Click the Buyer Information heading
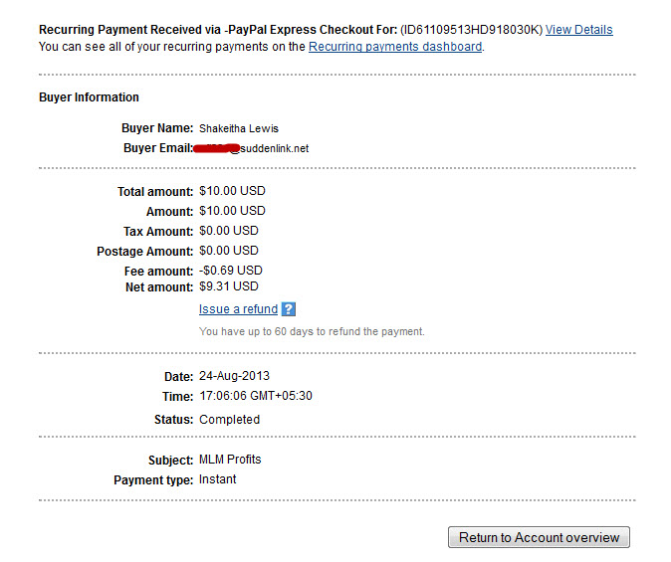Image resolution: width=671 pixels, height=562 pixels. click(89, 97)
